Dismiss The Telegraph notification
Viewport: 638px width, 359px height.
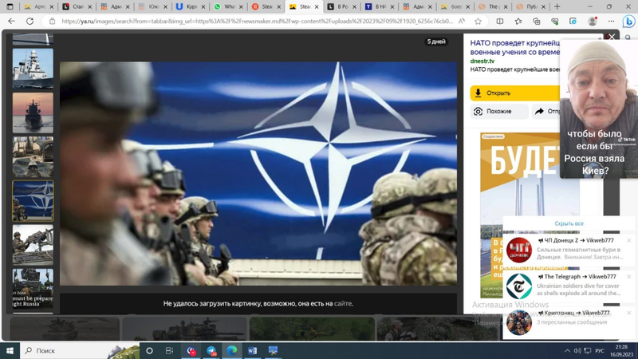tap(628, 277)
